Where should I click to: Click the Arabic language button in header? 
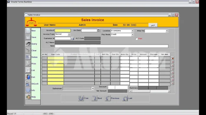[153, 25]
